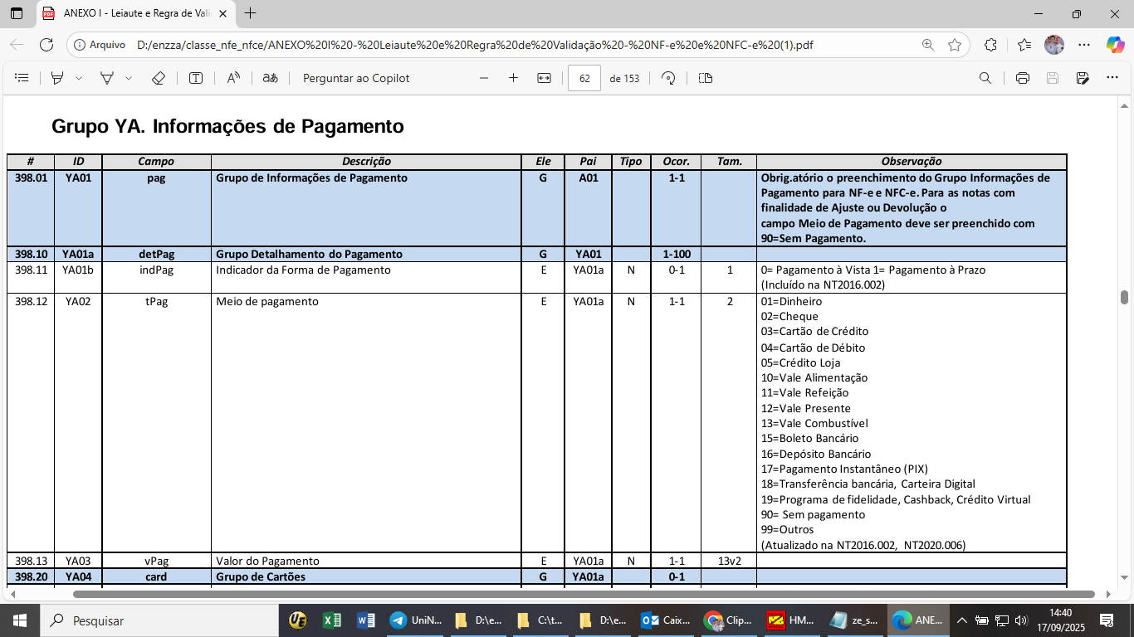This screenshot has height=637, width=1134.
Task: Expand the Highlight color dropdown arrow
Action: pyautogui.click(x=79, y=78)
